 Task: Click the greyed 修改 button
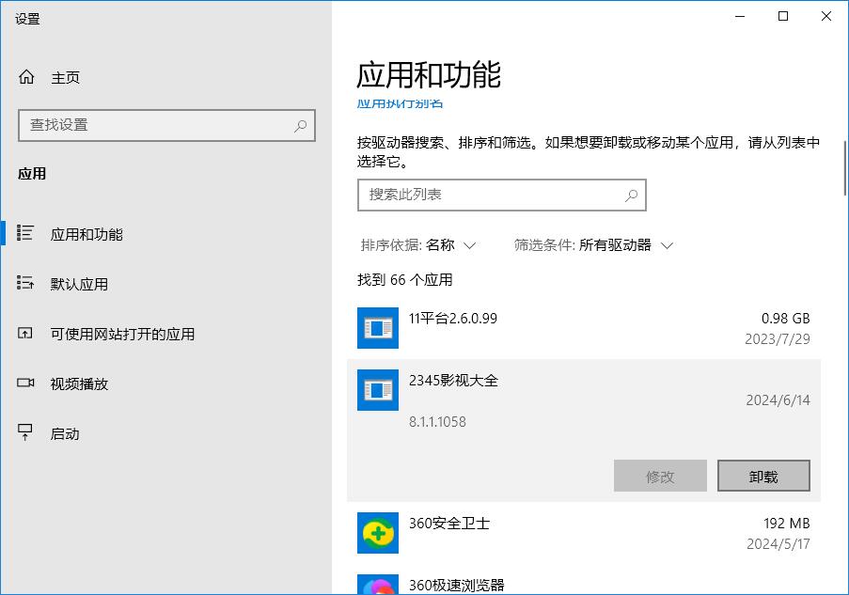[660, 476]
